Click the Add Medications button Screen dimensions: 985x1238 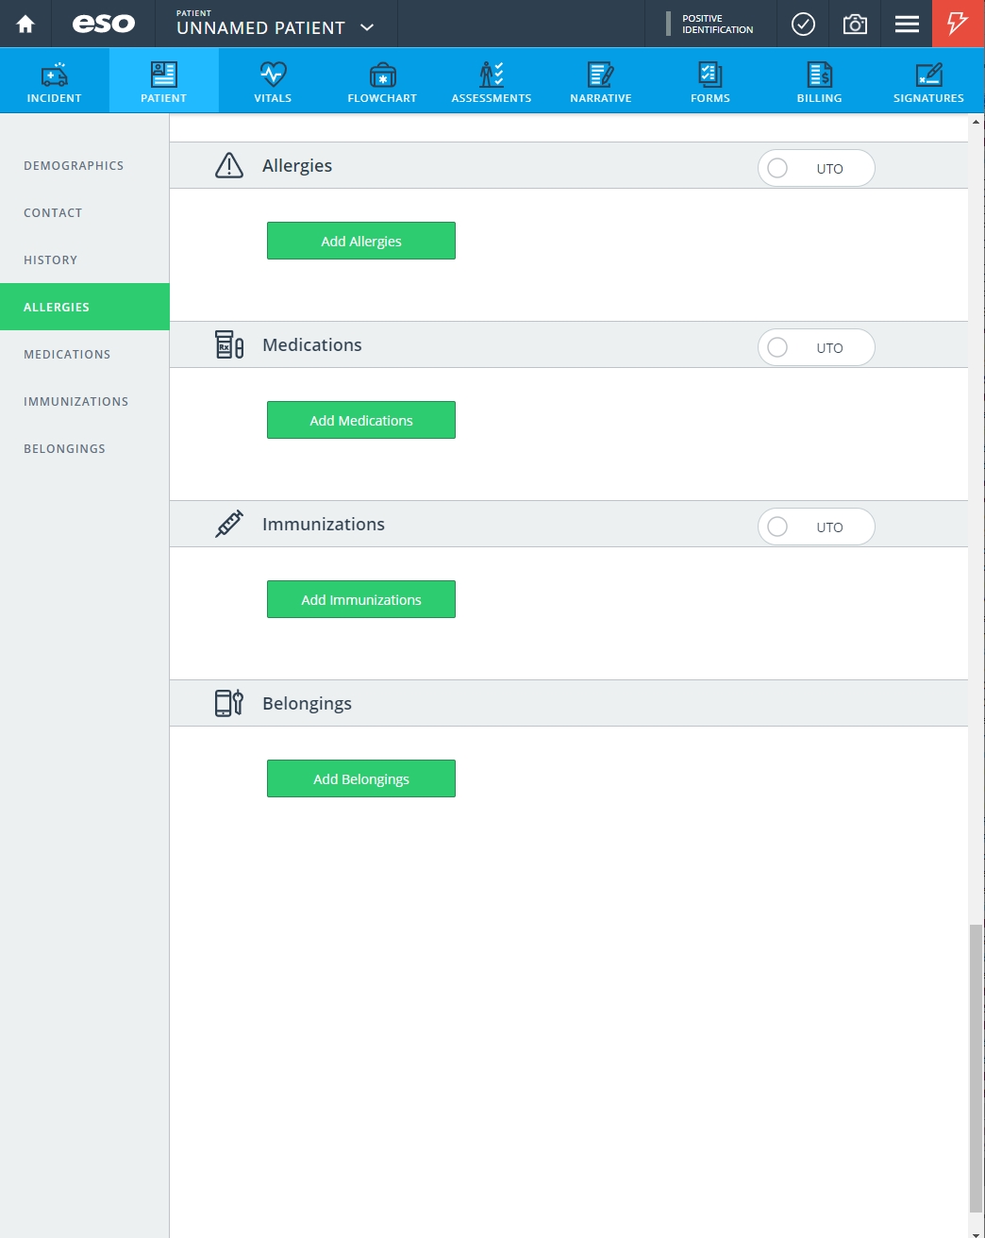click(x=361, y=420)
